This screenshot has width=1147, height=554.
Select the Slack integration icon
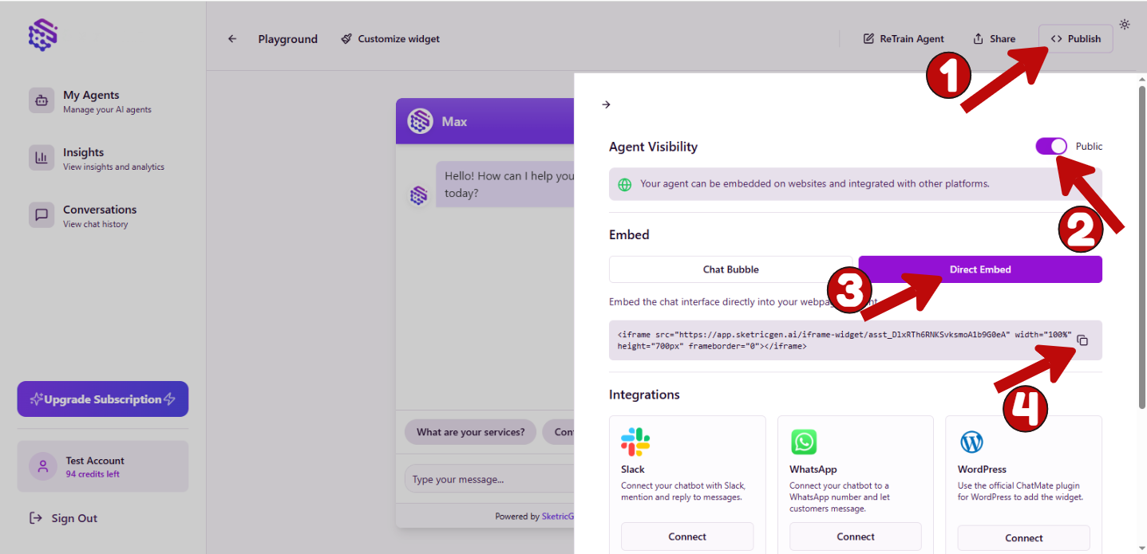[635, 442]
